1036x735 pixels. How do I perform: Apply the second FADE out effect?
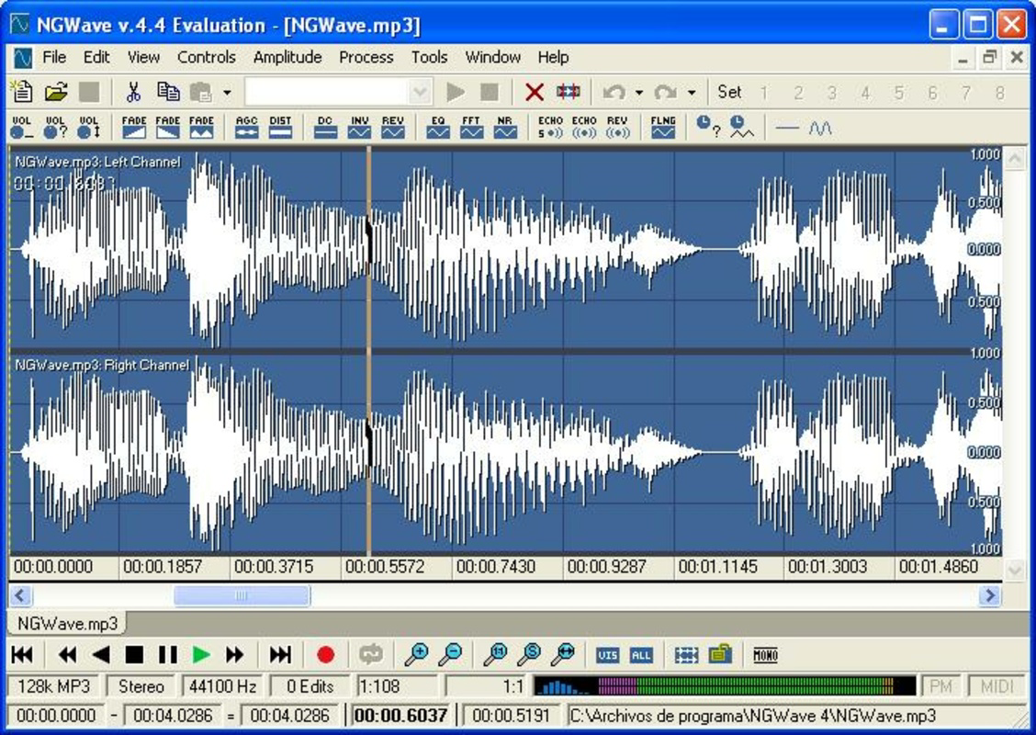(x=168, y=127)
